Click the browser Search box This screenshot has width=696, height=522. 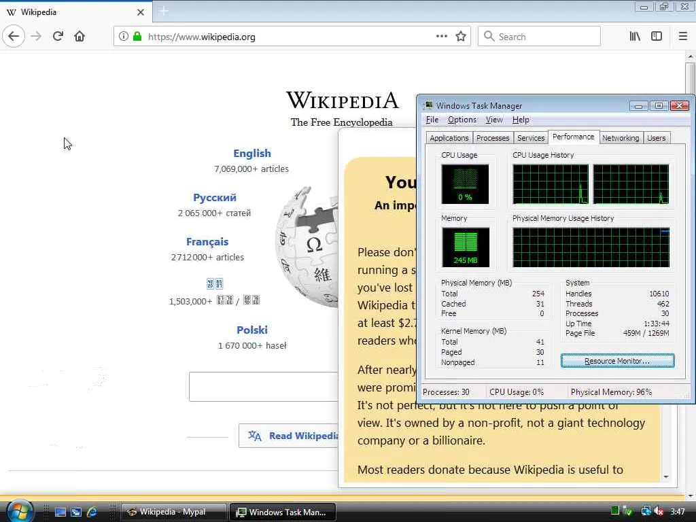(539, 37)
